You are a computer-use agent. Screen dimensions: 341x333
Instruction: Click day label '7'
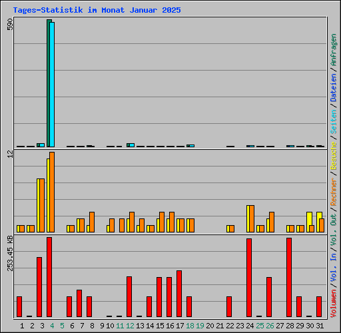click(x=82, y=326)
